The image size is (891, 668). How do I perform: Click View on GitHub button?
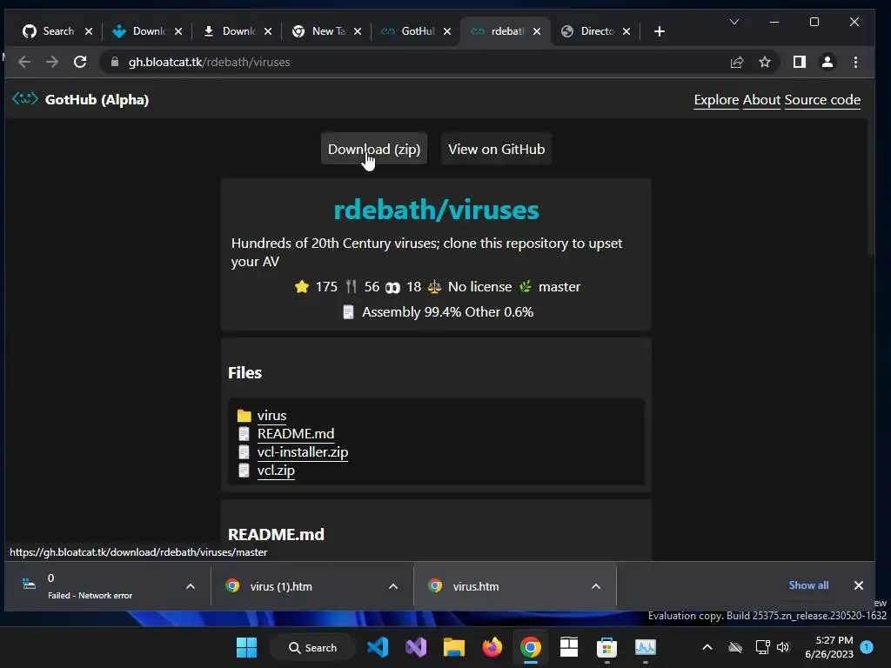(497, 149)
